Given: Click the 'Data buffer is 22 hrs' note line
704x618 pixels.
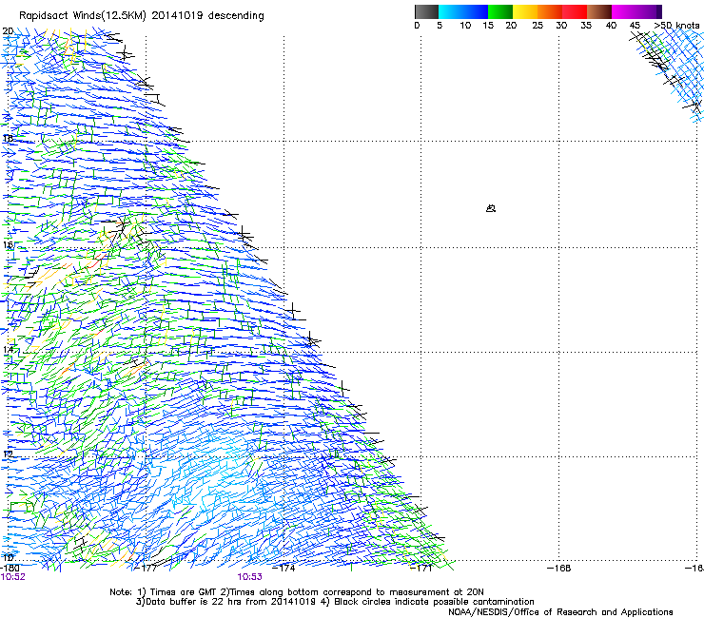Looking at the screenshot, I should coord(335,602).
